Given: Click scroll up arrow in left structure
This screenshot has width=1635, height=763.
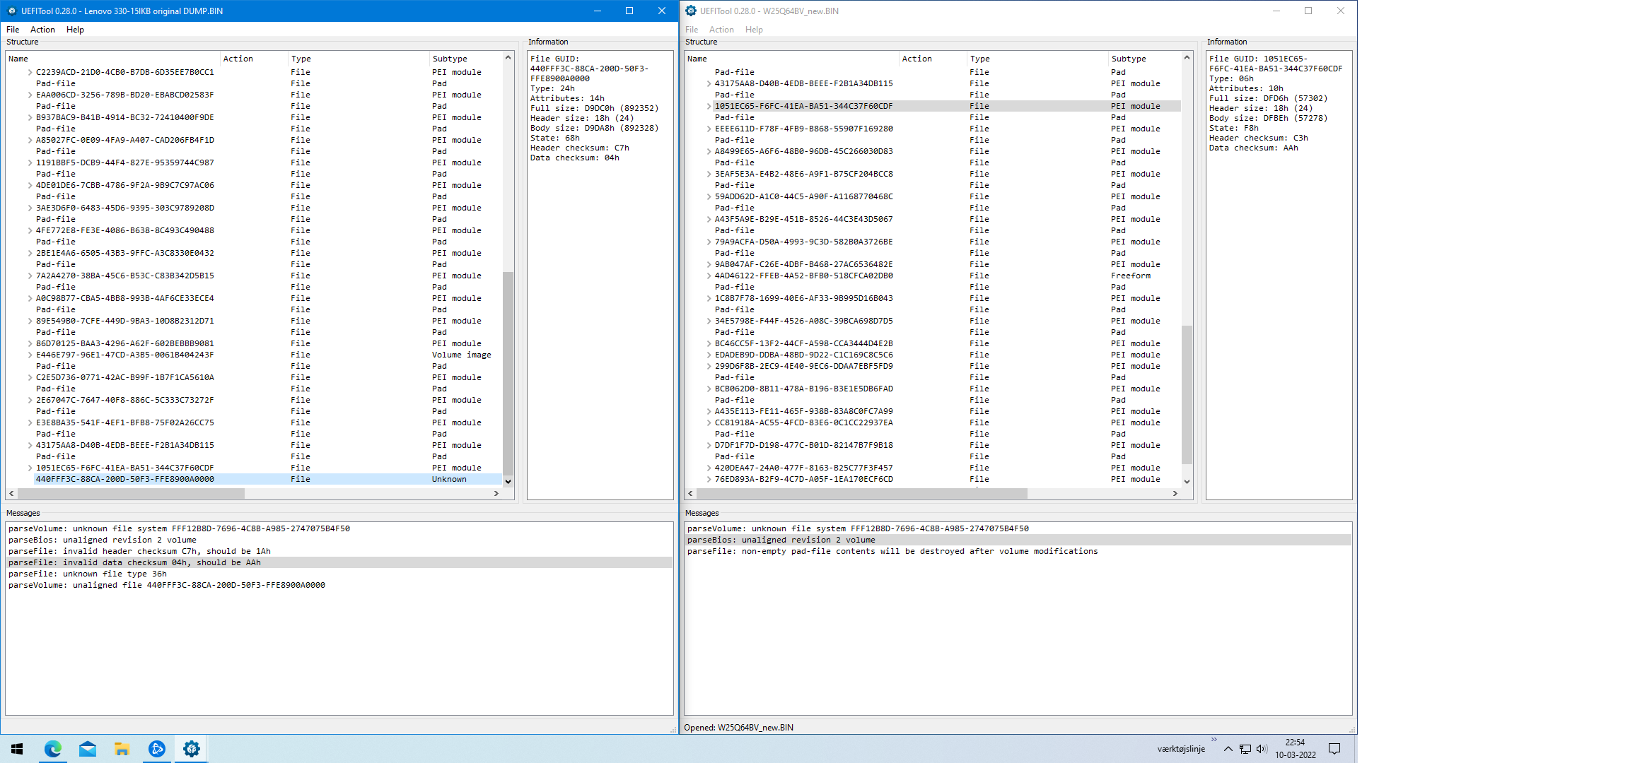Looking at the screenshot, I should tap(508, 58).
